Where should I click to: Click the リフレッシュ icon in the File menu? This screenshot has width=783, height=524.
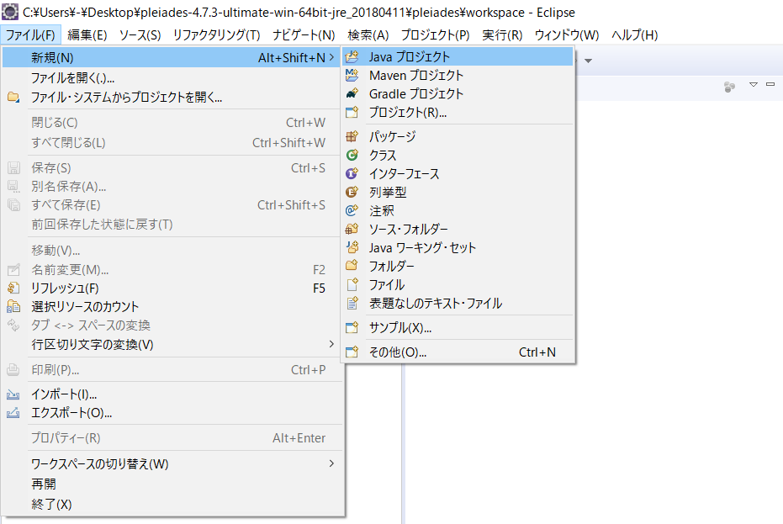pyautogui.click(x=13, y=288)
